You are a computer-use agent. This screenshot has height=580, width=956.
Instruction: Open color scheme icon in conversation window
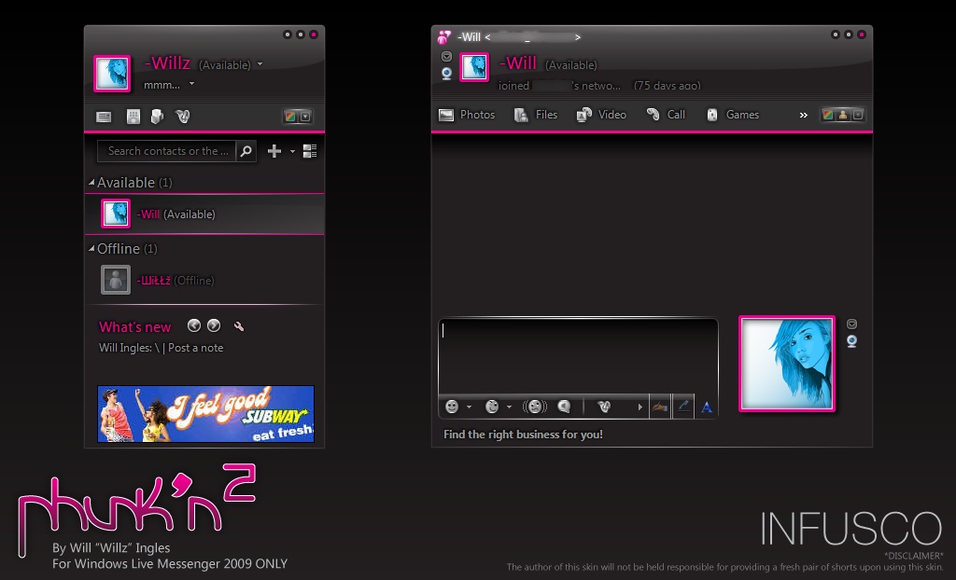(x=828, y=115)
